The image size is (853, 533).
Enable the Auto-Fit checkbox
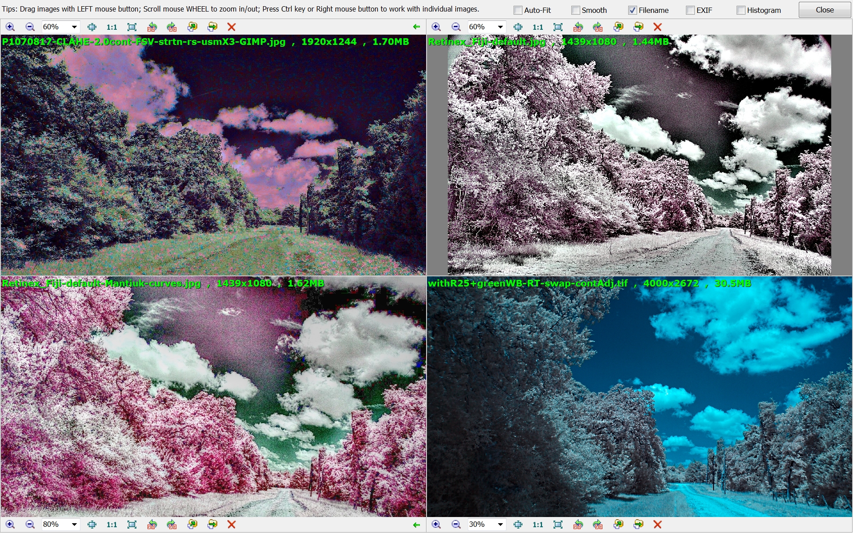point(518,10)
